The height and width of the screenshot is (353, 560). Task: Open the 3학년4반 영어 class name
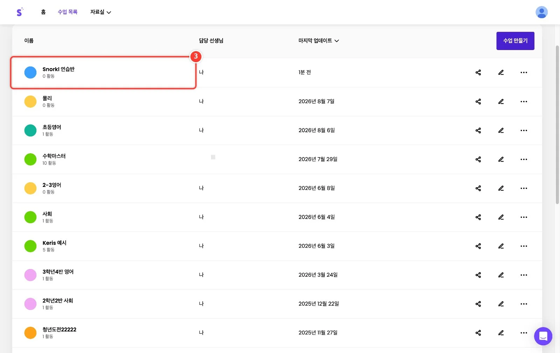click(58, 272)
